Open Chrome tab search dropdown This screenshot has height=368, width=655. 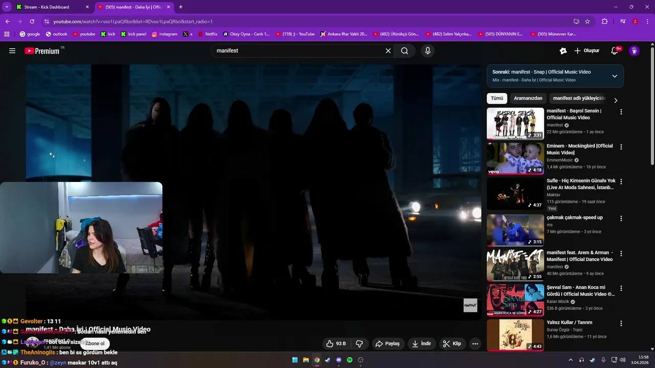click(7, 7)
